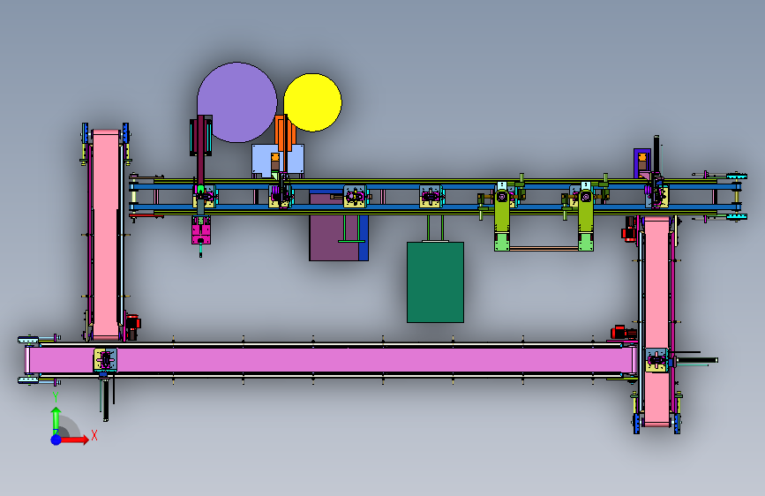The height and width of the screenshot is (496, 765).
Task: Select the maroon vertical column beside the purple reel
Action: [200, 150]
